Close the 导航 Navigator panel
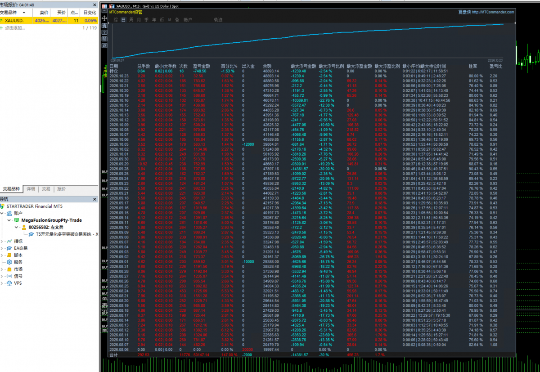540x372 pixels. click(95, 199)
